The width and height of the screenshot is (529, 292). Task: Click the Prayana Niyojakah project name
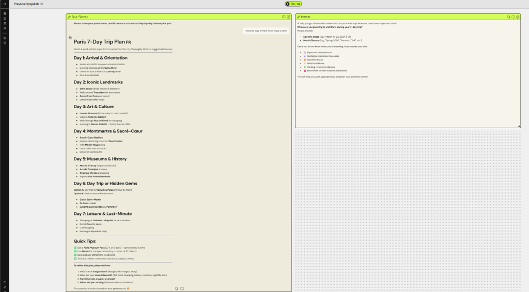[26, 4]
